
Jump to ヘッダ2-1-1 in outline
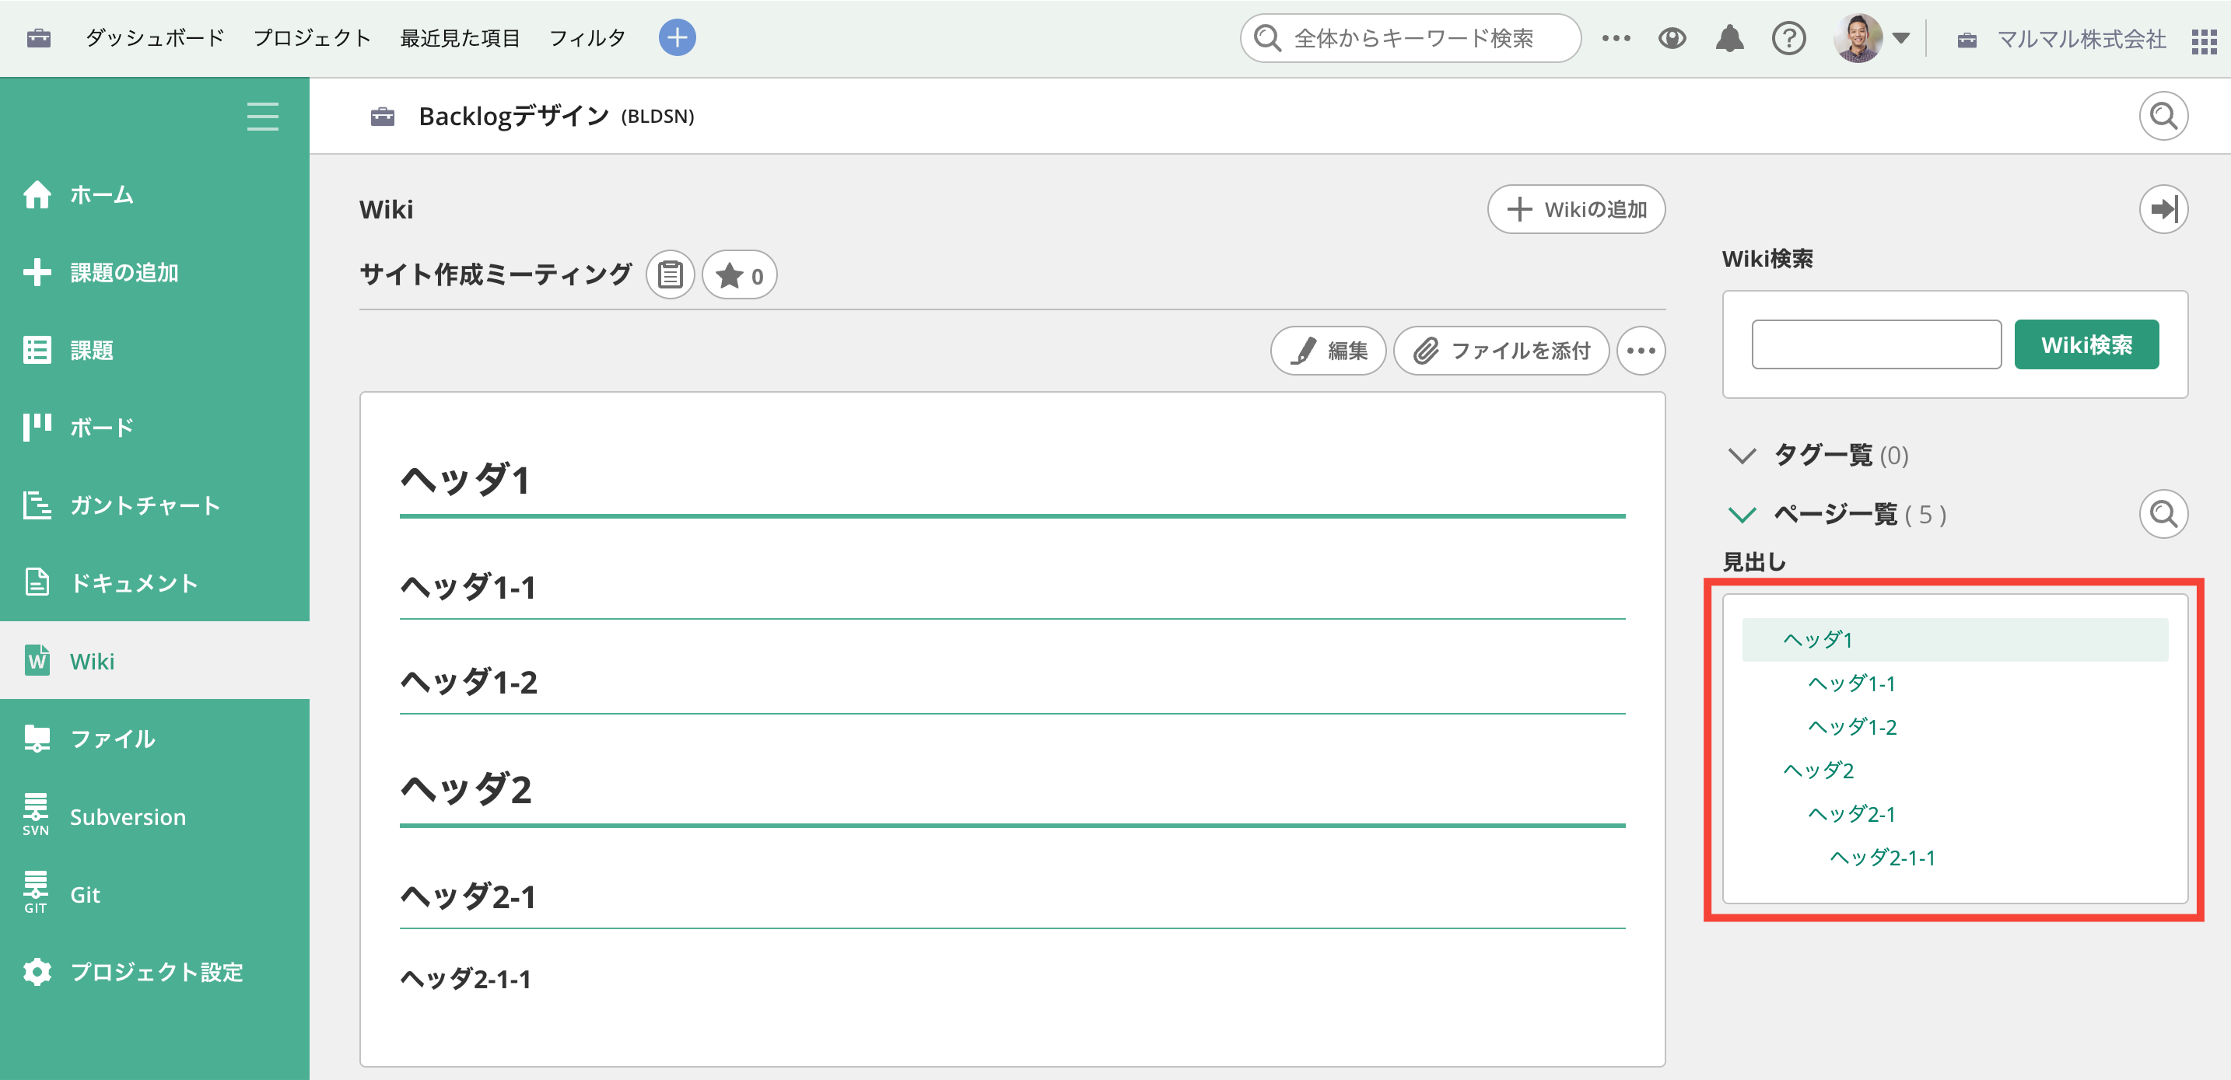point(1882,858)
